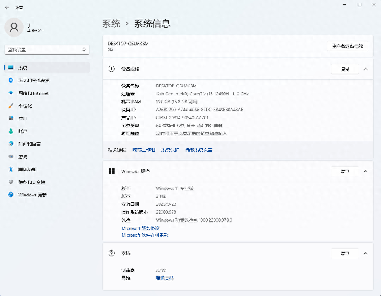
Task: Open Microsoft 服务协议 link
Action: (140, 228)
